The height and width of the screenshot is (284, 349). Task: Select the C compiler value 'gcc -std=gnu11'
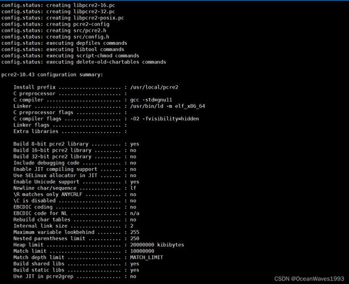tap(151, 100)
